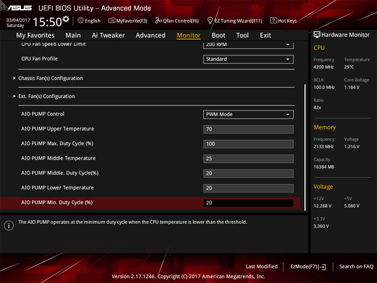
Task: Click the Hardware Monitor title
Action: tap(345, 35)
